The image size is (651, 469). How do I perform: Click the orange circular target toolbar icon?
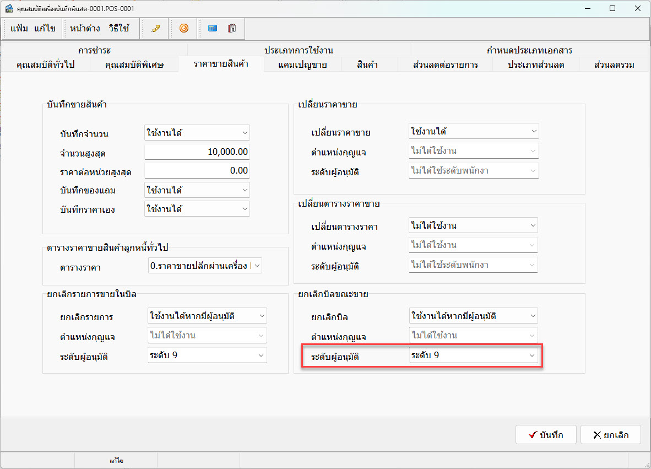click(184, 29)
